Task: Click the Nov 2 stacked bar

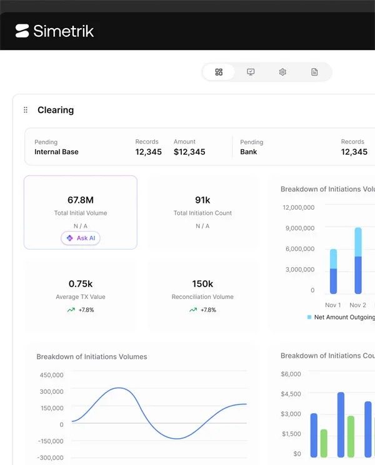Action: click(x=358, y=261)
